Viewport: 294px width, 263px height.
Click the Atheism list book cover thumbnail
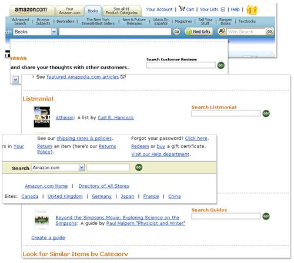42,117
